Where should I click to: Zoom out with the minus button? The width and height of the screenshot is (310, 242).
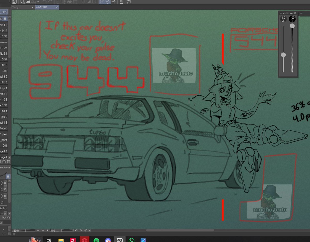[38, 230]
